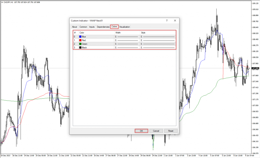The width and height of the screenshot is (260, 158).
Task: Click the # column header
Action: pyautogui.click(x=76, y=33)
